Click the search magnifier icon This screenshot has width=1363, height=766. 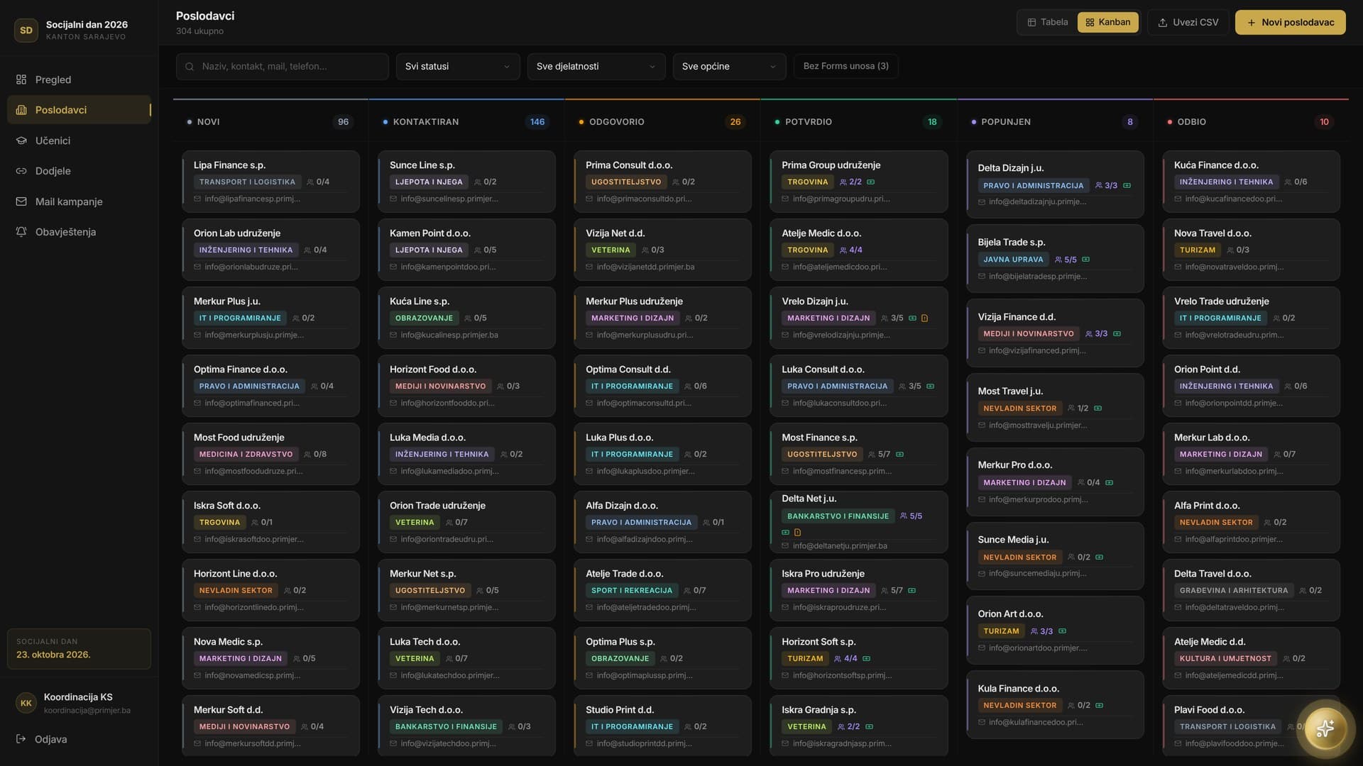[190, 67]
